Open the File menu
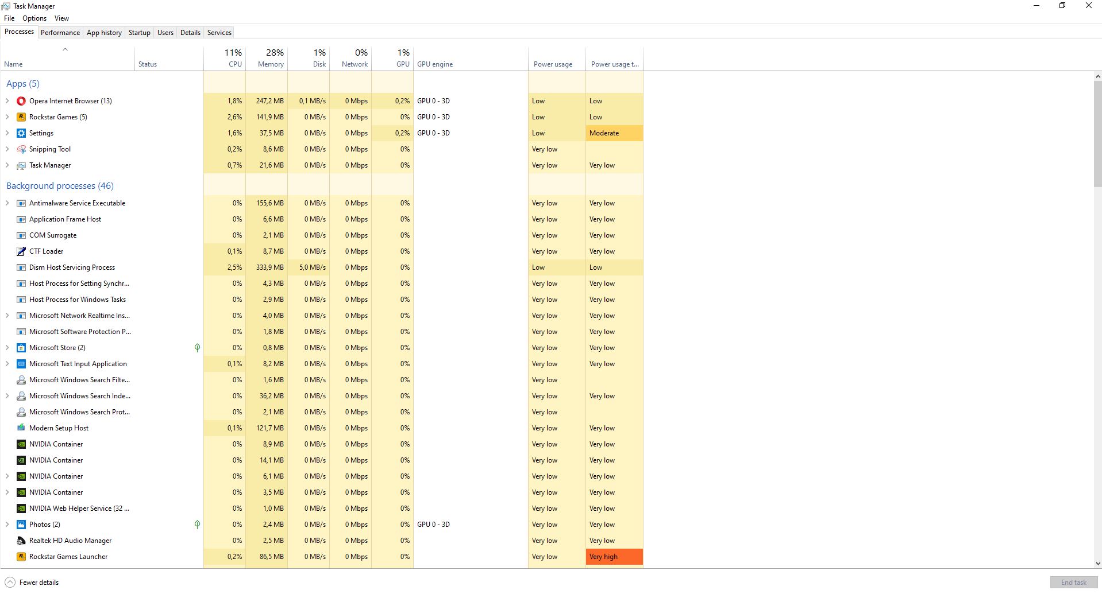1102x594 pixels. point(9,18)
